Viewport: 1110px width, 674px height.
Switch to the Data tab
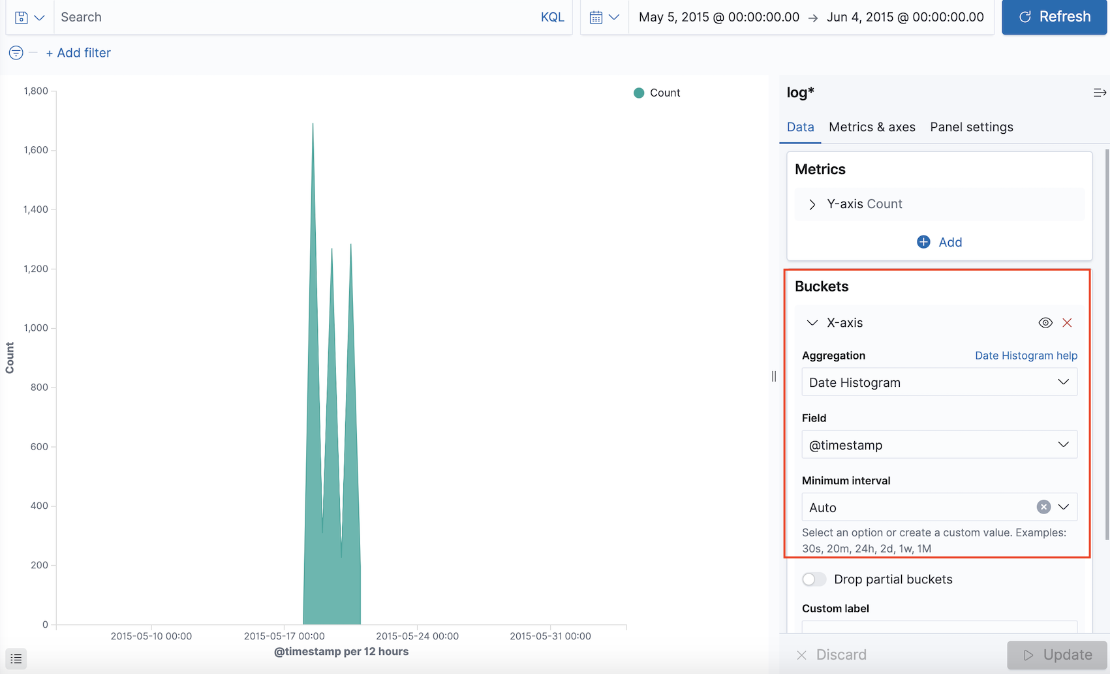[x=800, y=127]
